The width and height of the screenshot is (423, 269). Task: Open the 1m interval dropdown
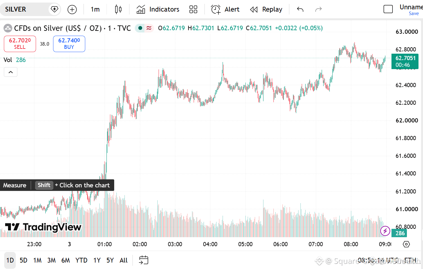pos(95,9)
